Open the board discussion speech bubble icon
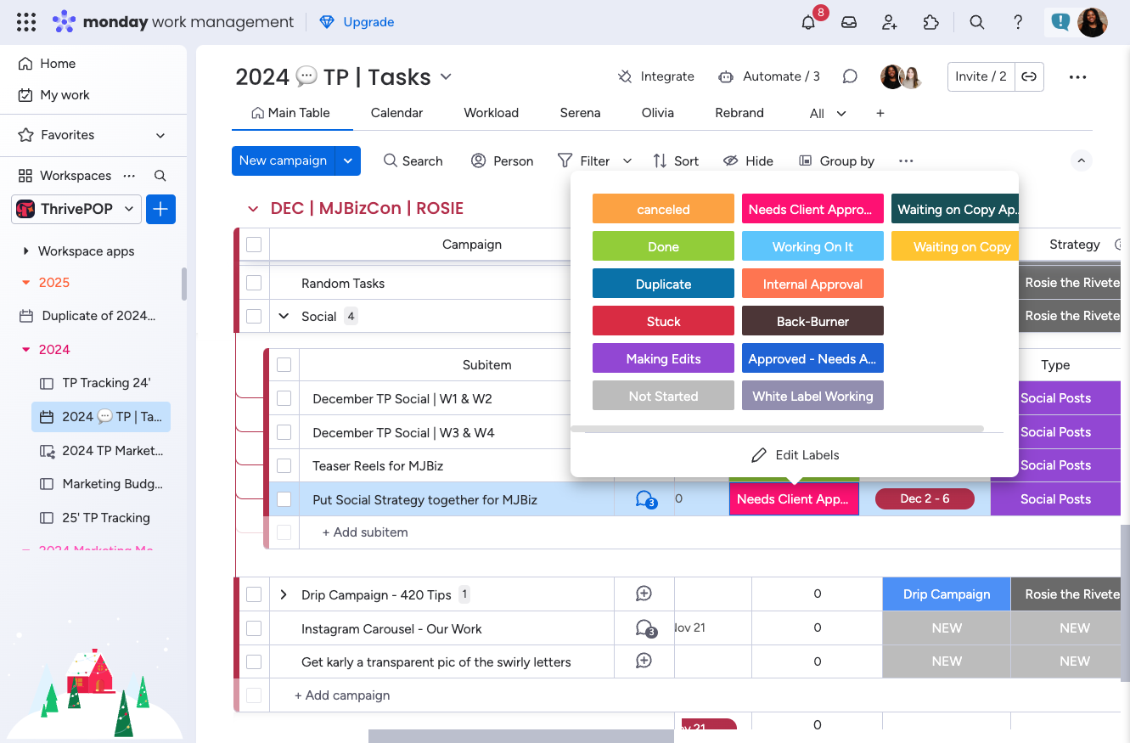Image resolution: width=1130 pixels, height=743 pixels. 850,76
